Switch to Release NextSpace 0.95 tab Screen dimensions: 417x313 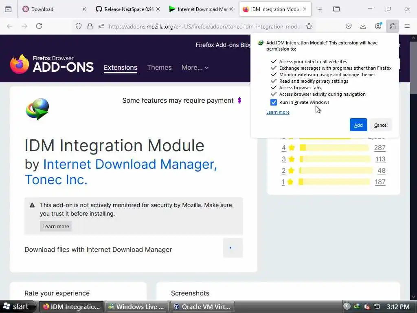click(x=128, y=9)
